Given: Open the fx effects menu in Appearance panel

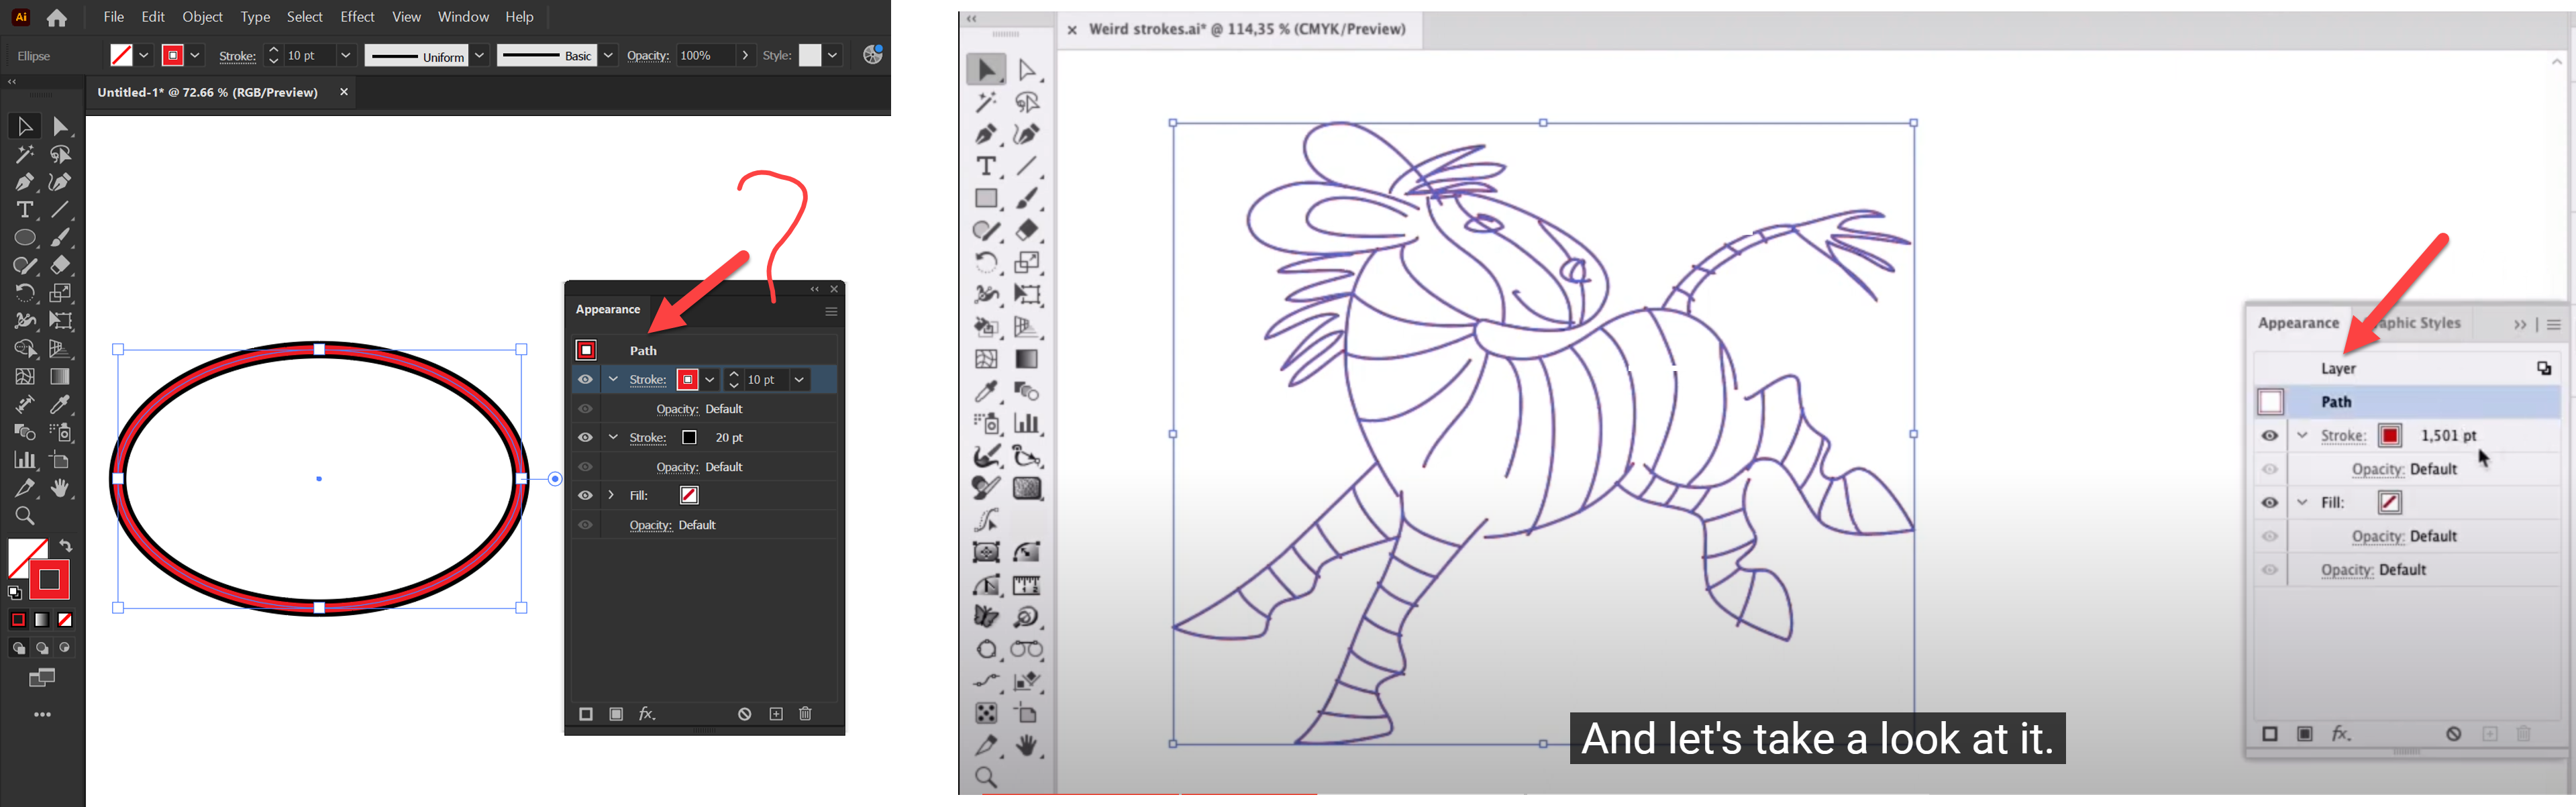Looking at the screenshot, I should click(x=647, y=713).
